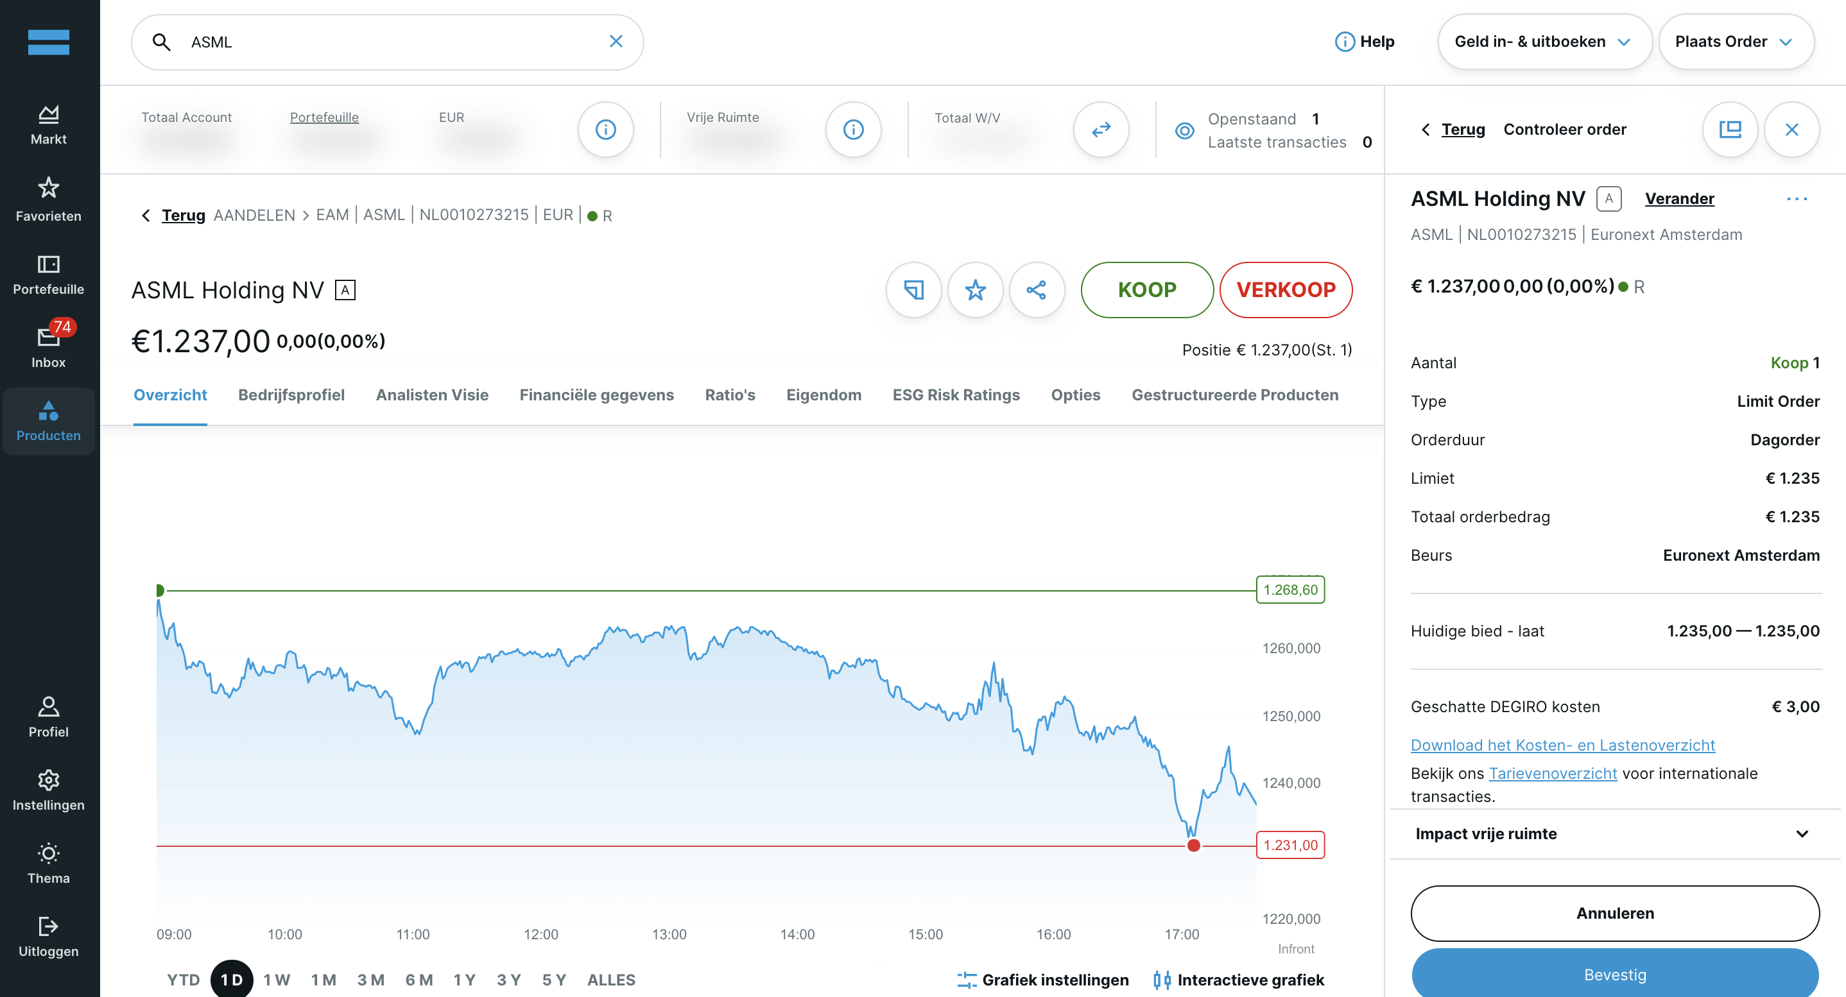Select 1D chart range
This screenshot has height=997, width=1846.
[232, 979]
